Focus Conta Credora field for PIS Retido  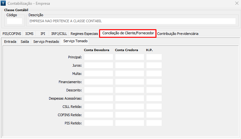tap(130, 123)
